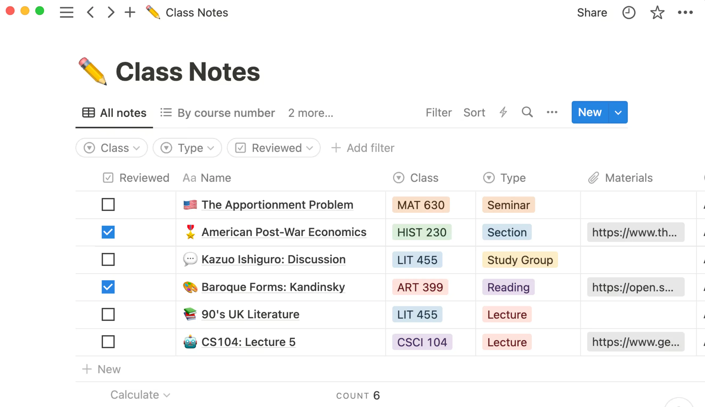Show the 2 more views
The width and height of the screenshot is (705, 407).
pos(310,113)
